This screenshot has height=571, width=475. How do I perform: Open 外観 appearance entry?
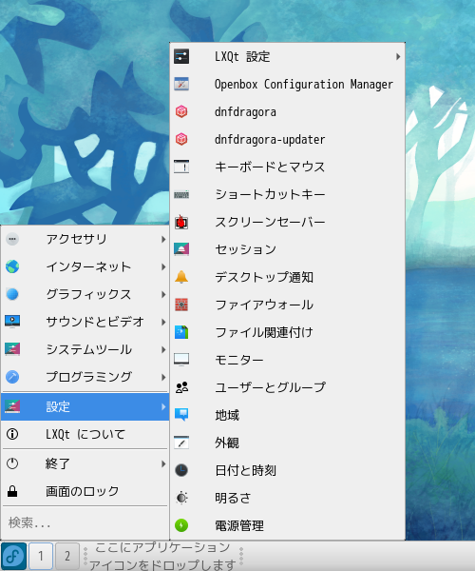click(x=287, y=443)
